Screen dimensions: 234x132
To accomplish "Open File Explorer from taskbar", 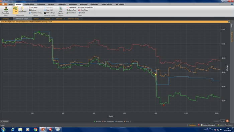I will (20, 129).
